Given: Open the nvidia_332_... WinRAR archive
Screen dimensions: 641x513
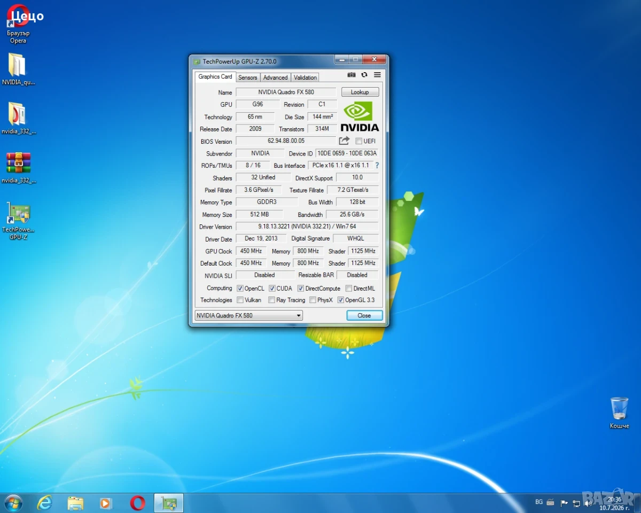Looking at the screenshot, I should pos(18,167).
